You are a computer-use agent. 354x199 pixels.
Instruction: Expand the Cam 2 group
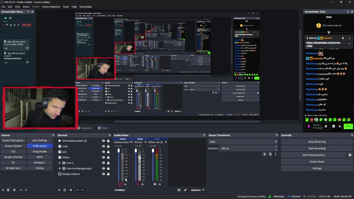click(x=60, y=163)
